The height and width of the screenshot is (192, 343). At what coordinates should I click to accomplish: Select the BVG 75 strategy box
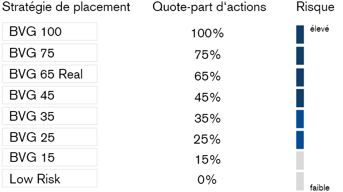click(x=49, y=53)
